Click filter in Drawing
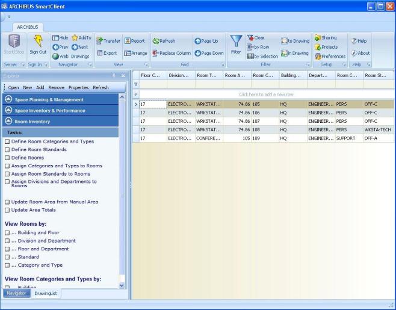 point(295,53)
